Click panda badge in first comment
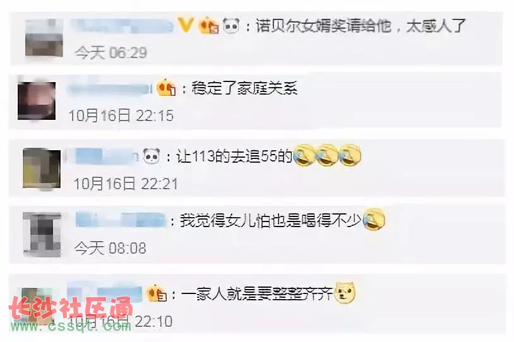This screenshot has height=342, width=514. point(231,25)
